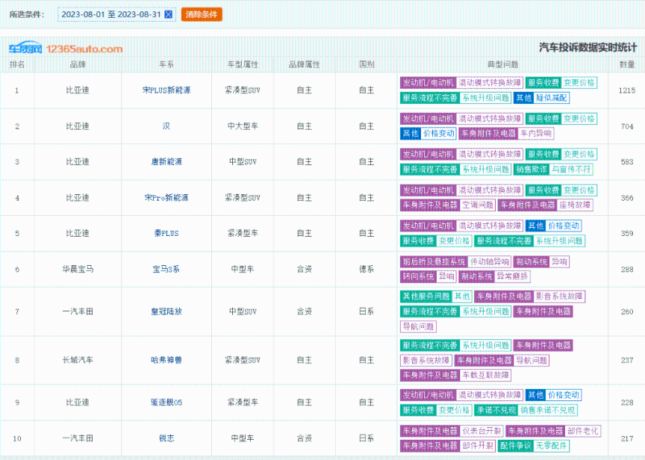The image size is (645, 460).
Task: Click the 导航问题 tag in the 哈弗神兽 row
Action: pos(532,361)
